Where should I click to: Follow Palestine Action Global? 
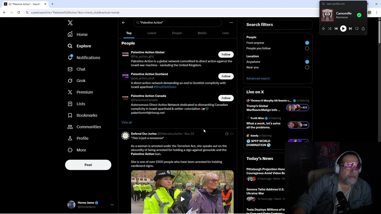[x=226, y=54]
